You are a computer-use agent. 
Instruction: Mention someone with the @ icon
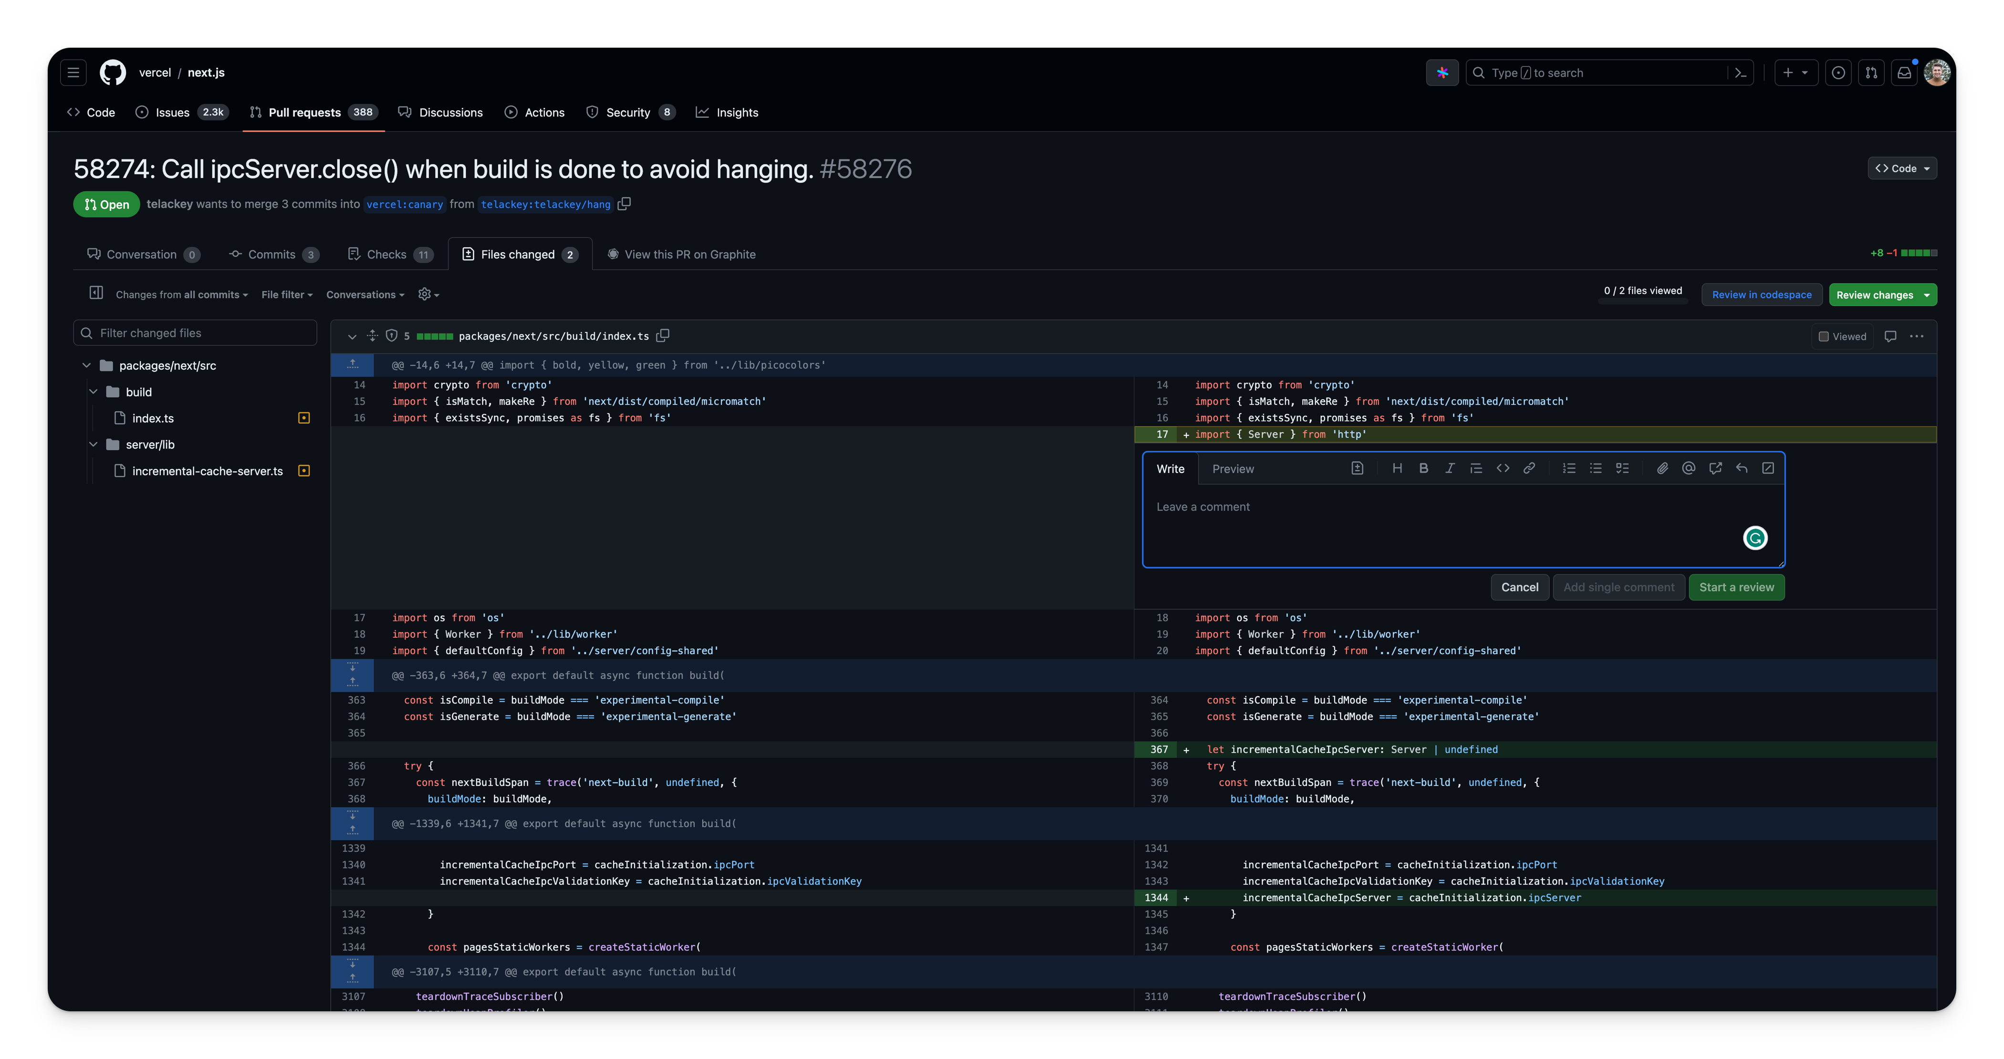[x=1688, y=468]
